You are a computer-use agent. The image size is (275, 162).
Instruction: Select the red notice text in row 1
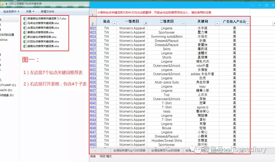point(154,13)
